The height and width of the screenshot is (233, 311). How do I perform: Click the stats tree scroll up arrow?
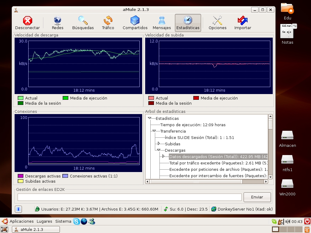(x=270, y=116)
